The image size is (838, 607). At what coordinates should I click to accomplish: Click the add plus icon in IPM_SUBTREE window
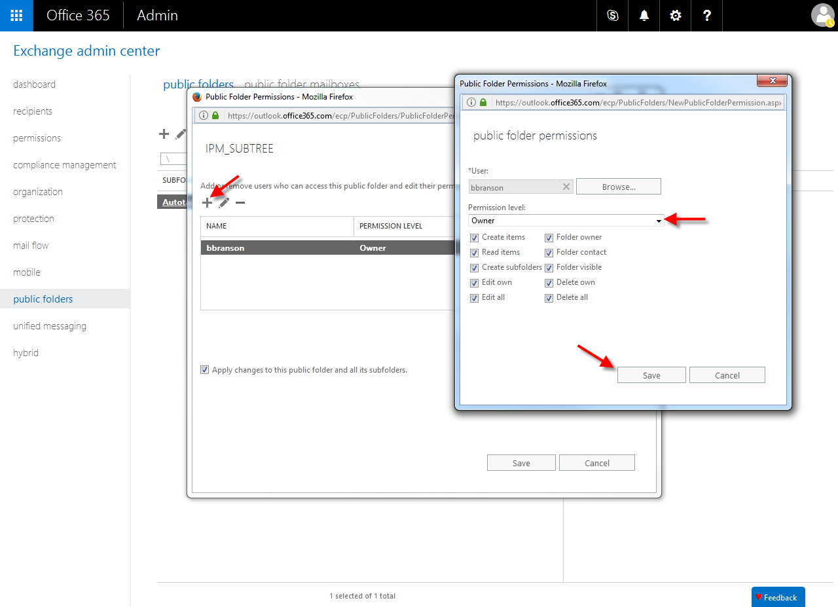(207, 203)
